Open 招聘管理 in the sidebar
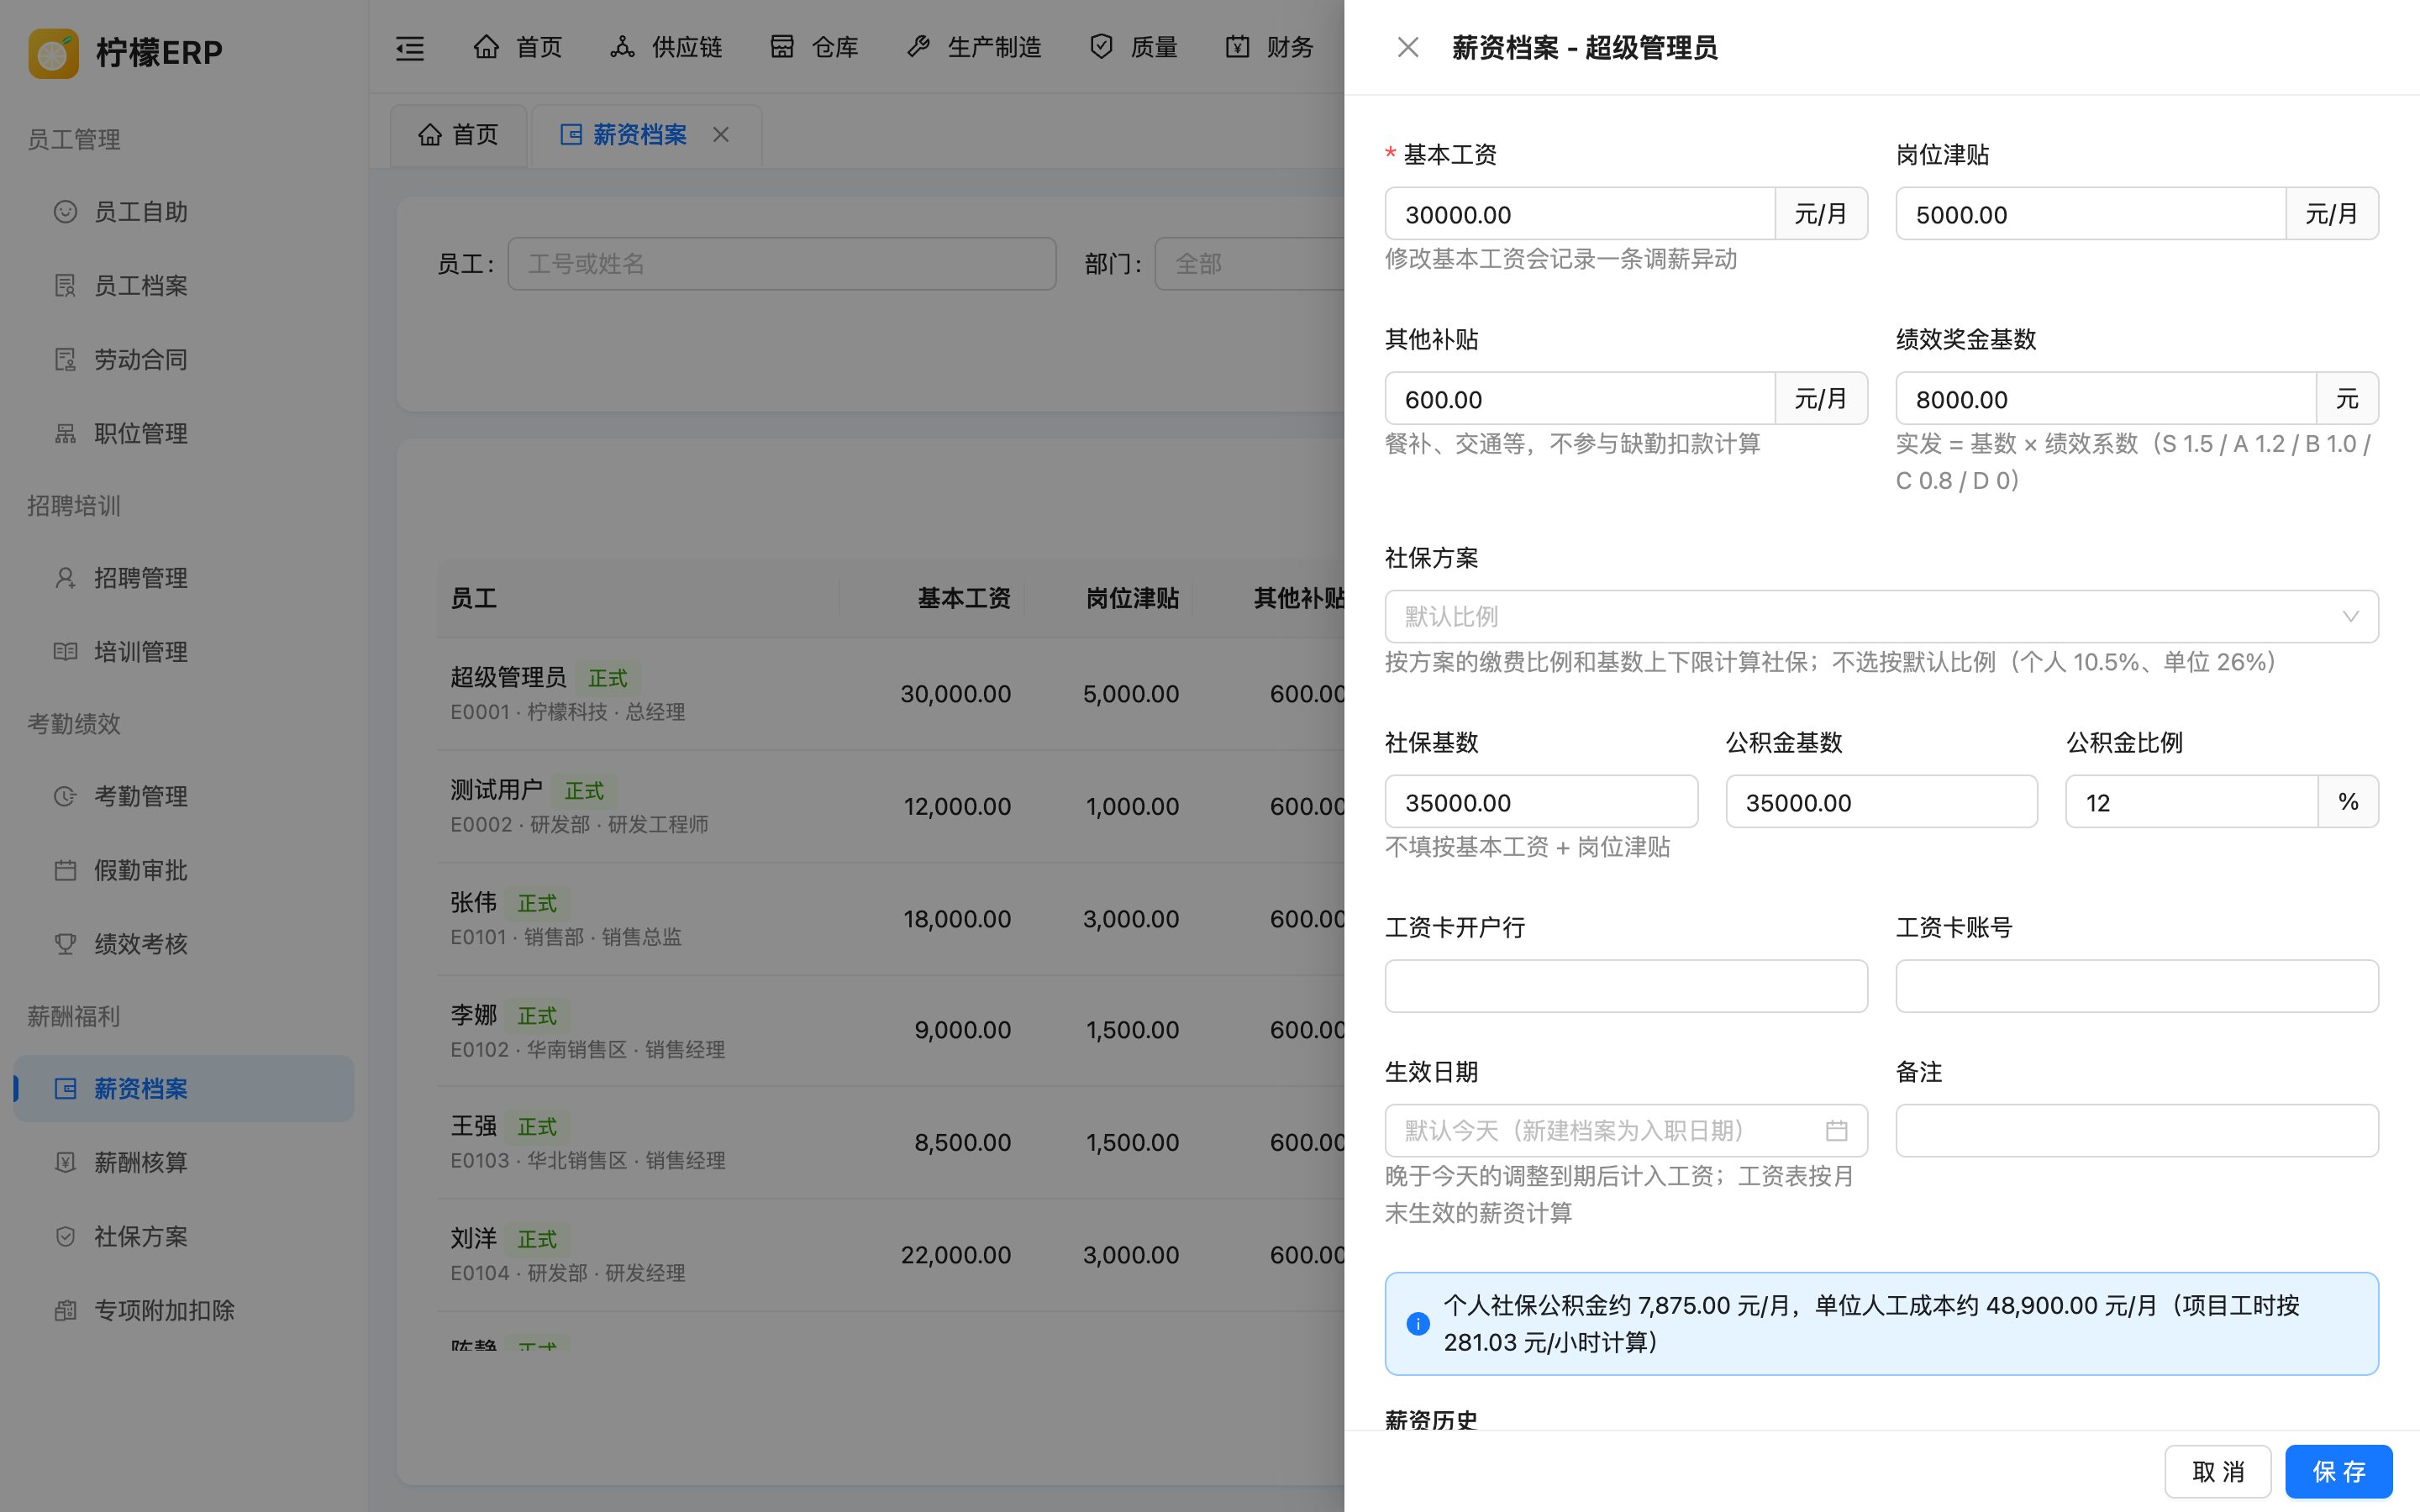Screen dimensions: 2420x1512 click(184, 578)
